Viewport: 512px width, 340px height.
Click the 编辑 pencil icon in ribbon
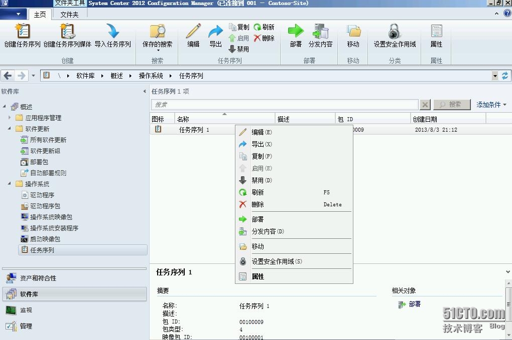pos(193,31)
